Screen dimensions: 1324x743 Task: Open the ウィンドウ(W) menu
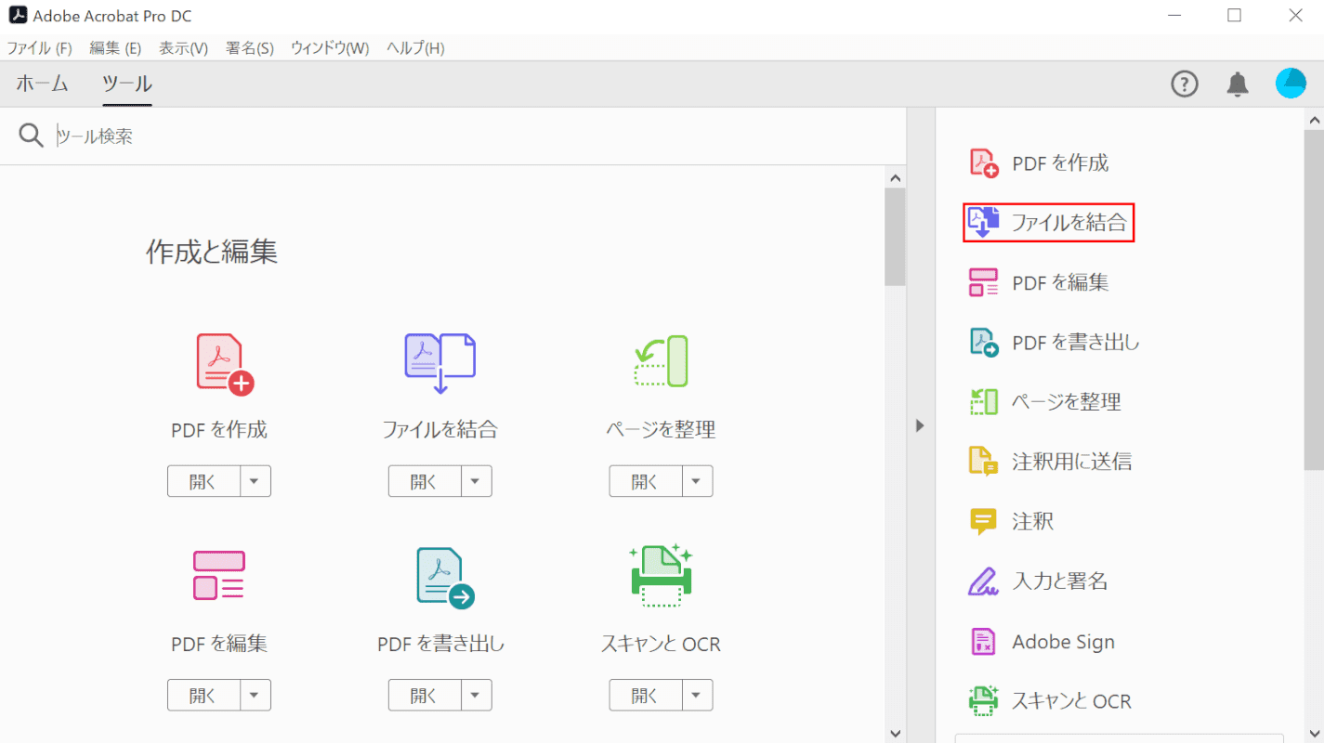tap(330, 48)
